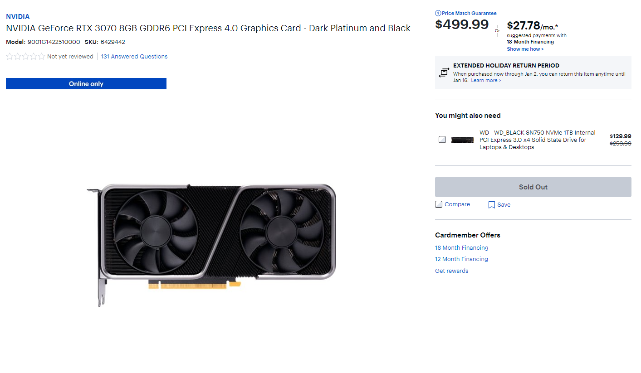Open the 18 Month Financing offer
641x373 pixels.
(461, 248)
